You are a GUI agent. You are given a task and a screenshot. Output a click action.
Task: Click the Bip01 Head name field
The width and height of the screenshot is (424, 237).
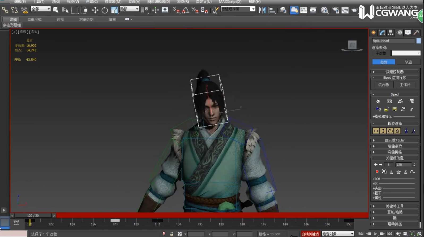(393, 41)
